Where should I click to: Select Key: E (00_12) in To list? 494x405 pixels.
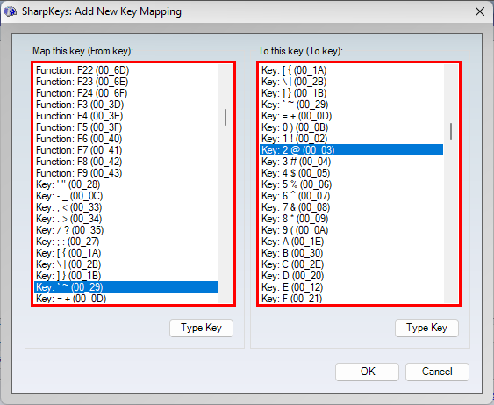(x=351, y=287)
